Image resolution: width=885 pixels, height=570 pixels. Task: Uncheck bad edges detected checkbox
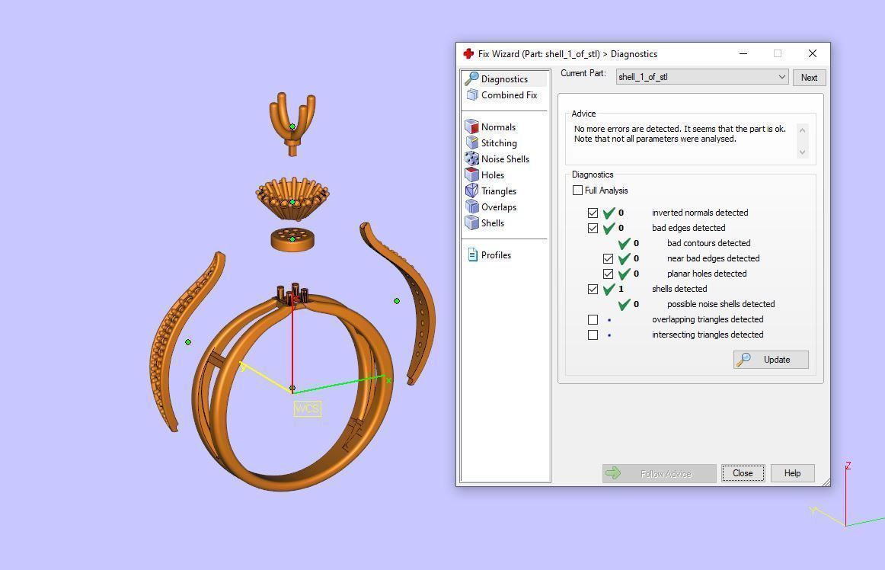click(x=593, y=228)
